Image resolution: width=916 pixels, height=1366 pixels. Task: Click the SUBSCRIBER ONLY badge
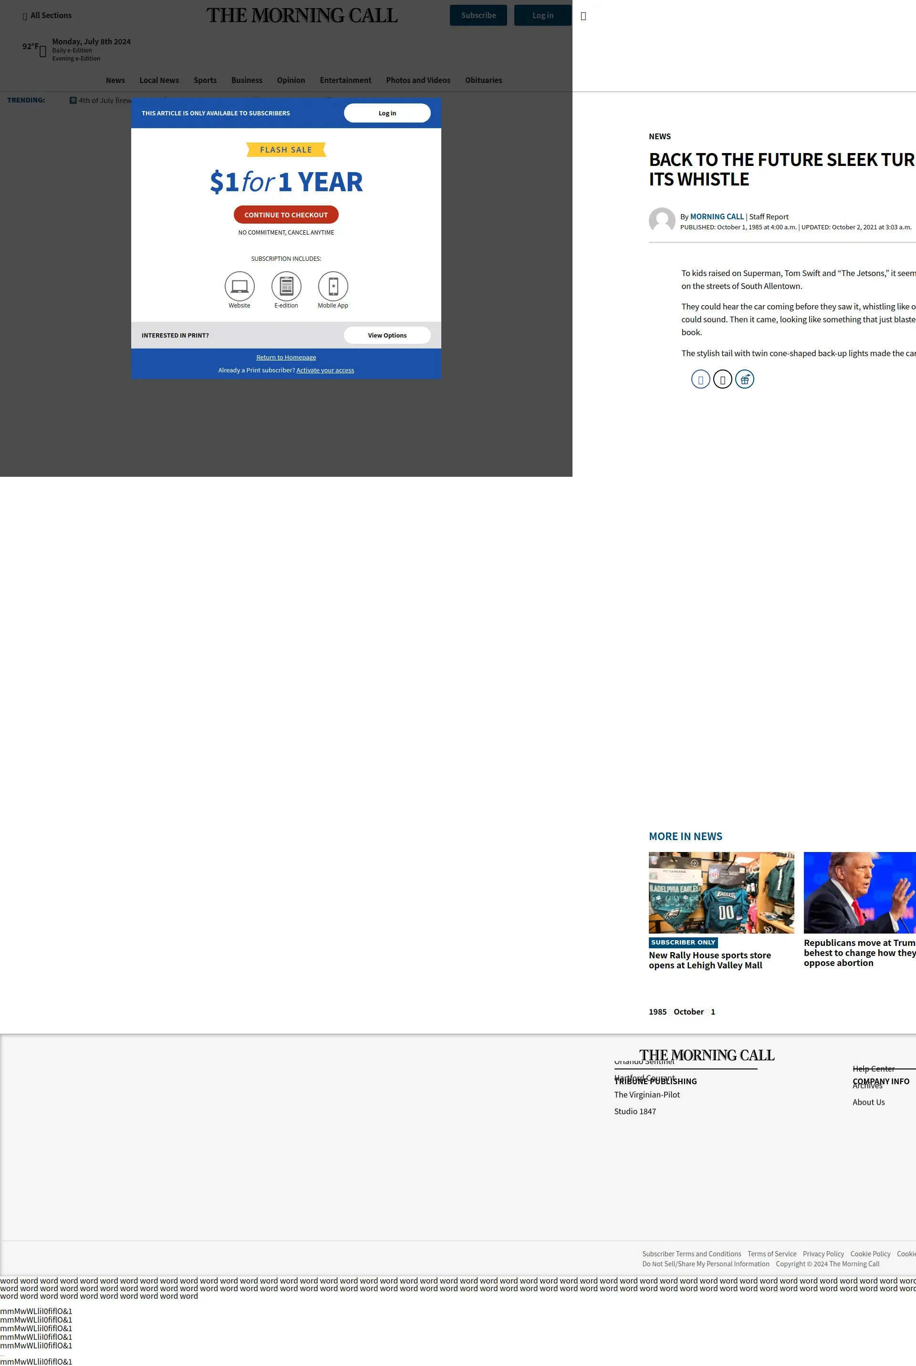click(x=683, y=942)
